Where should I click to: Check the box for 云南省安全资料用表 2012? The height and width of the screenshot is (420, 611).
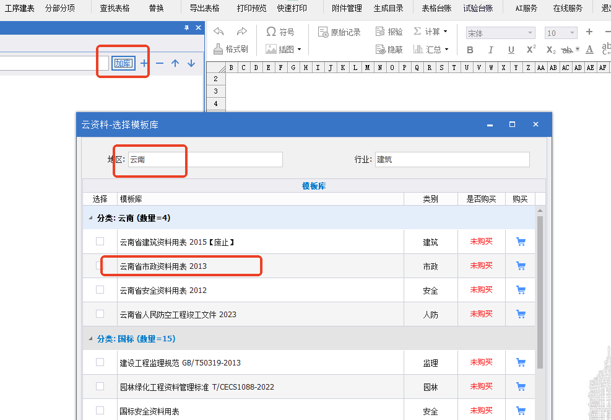100,290
